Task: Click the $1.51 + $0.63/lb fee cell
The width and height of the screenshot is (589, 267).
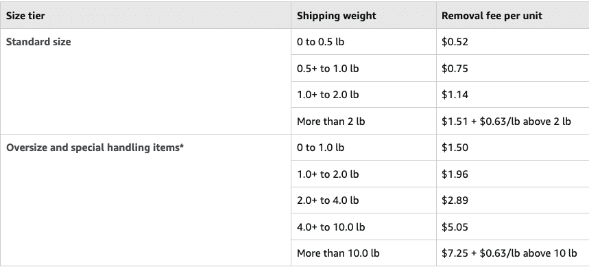Action: pos(513,121)
